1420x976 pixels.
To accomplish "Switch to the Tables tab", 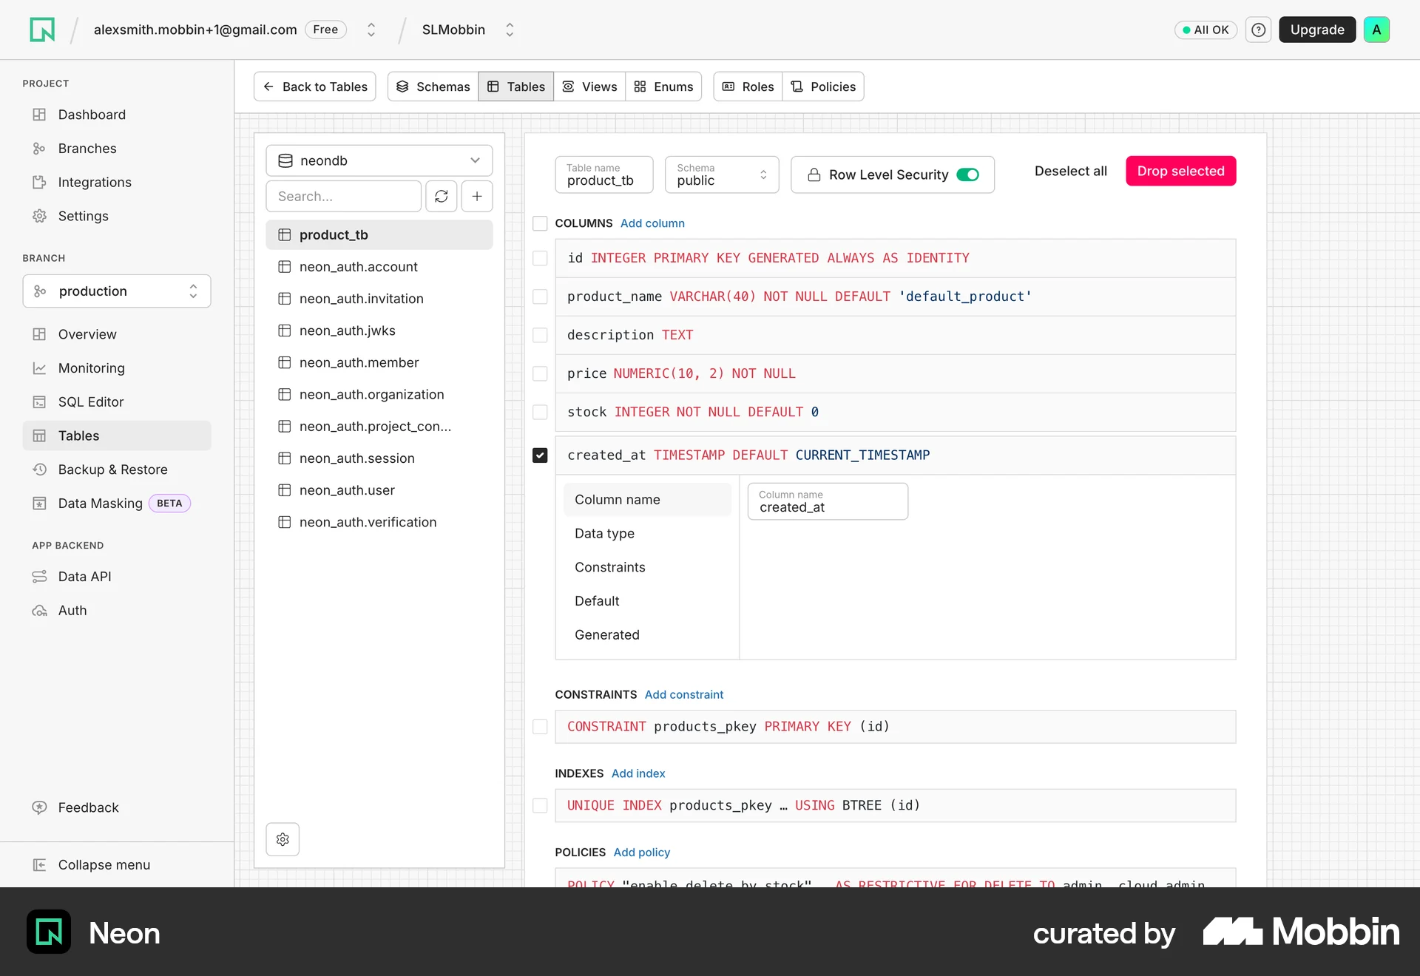I will (516, 87).
